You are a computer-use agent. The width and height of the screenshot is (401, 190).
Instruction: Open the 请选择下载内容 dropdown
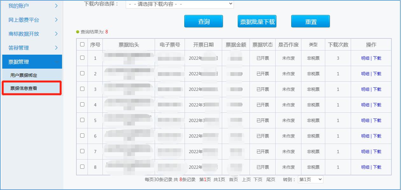pyautogui.click(x=179, y=4)
